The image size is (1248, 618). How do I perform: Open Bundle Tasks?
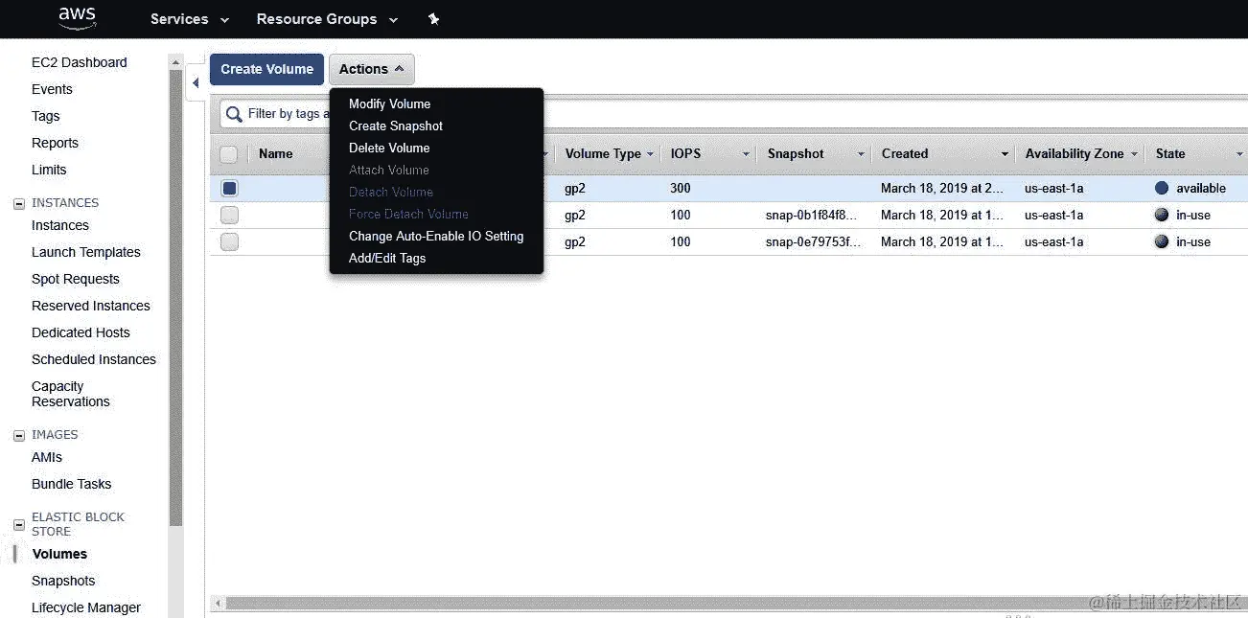coord(71,484)
